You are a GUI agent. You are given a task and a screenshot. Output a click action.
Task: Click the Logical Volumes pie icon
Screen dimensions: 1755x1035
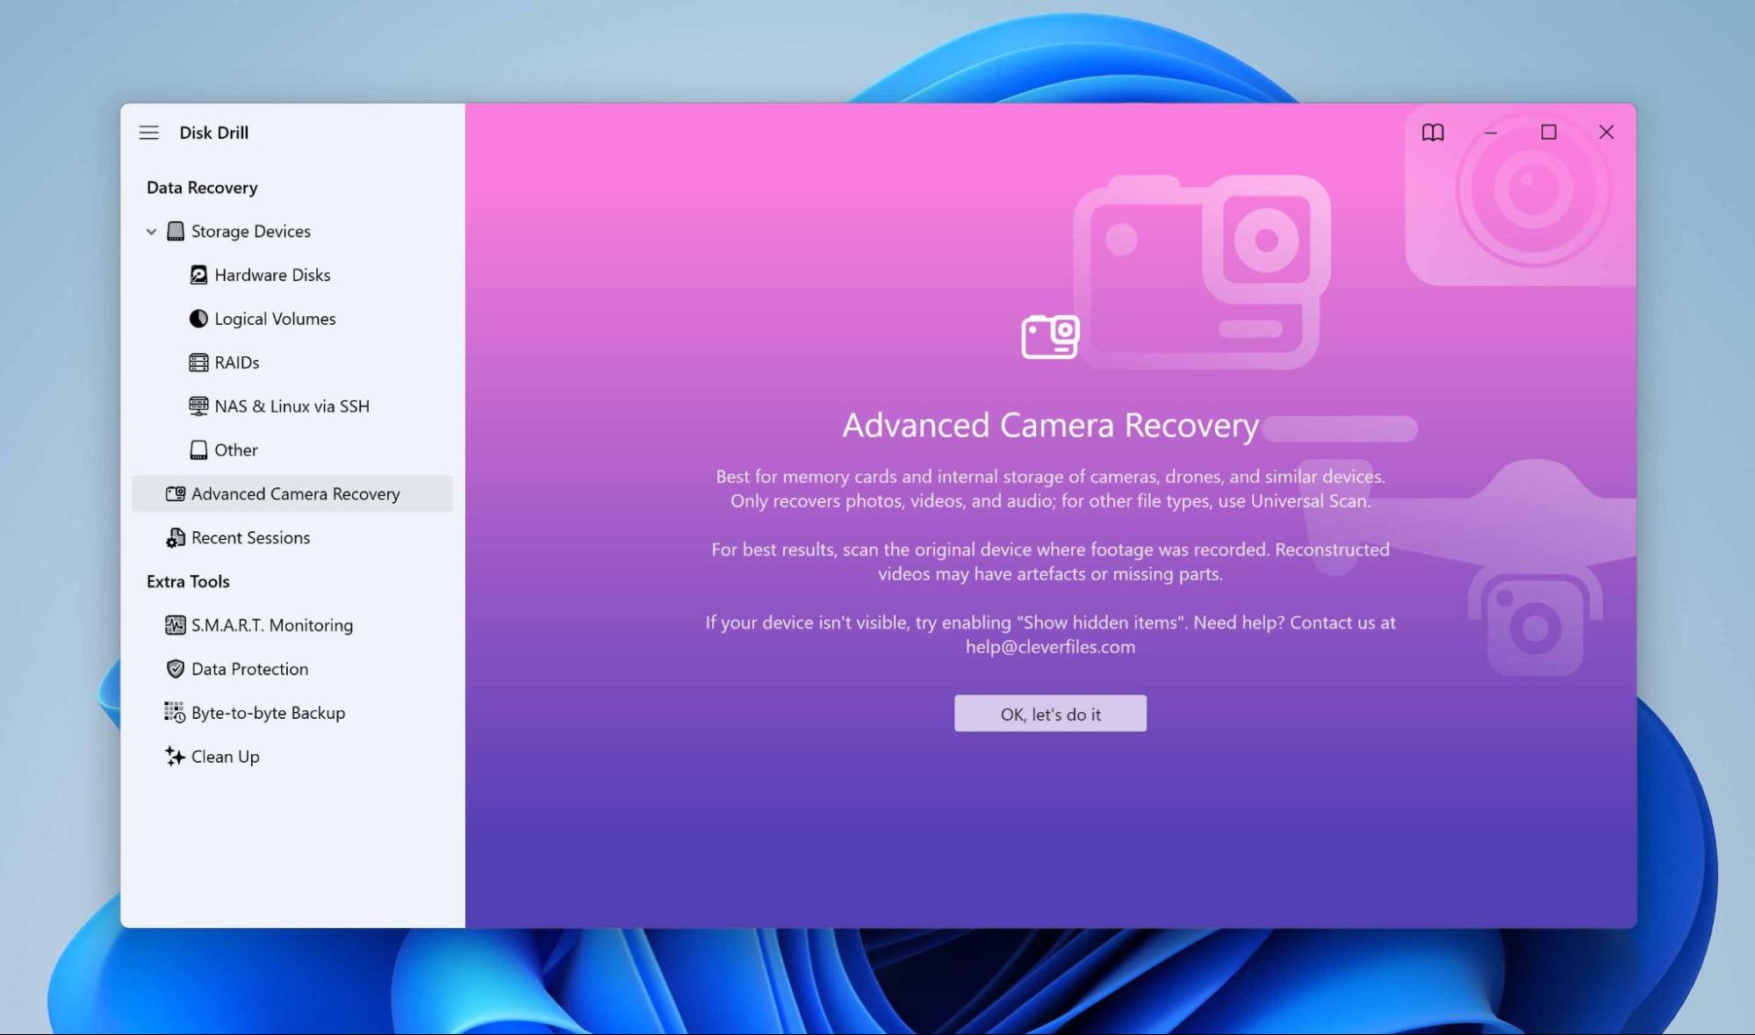pos(198,319)
